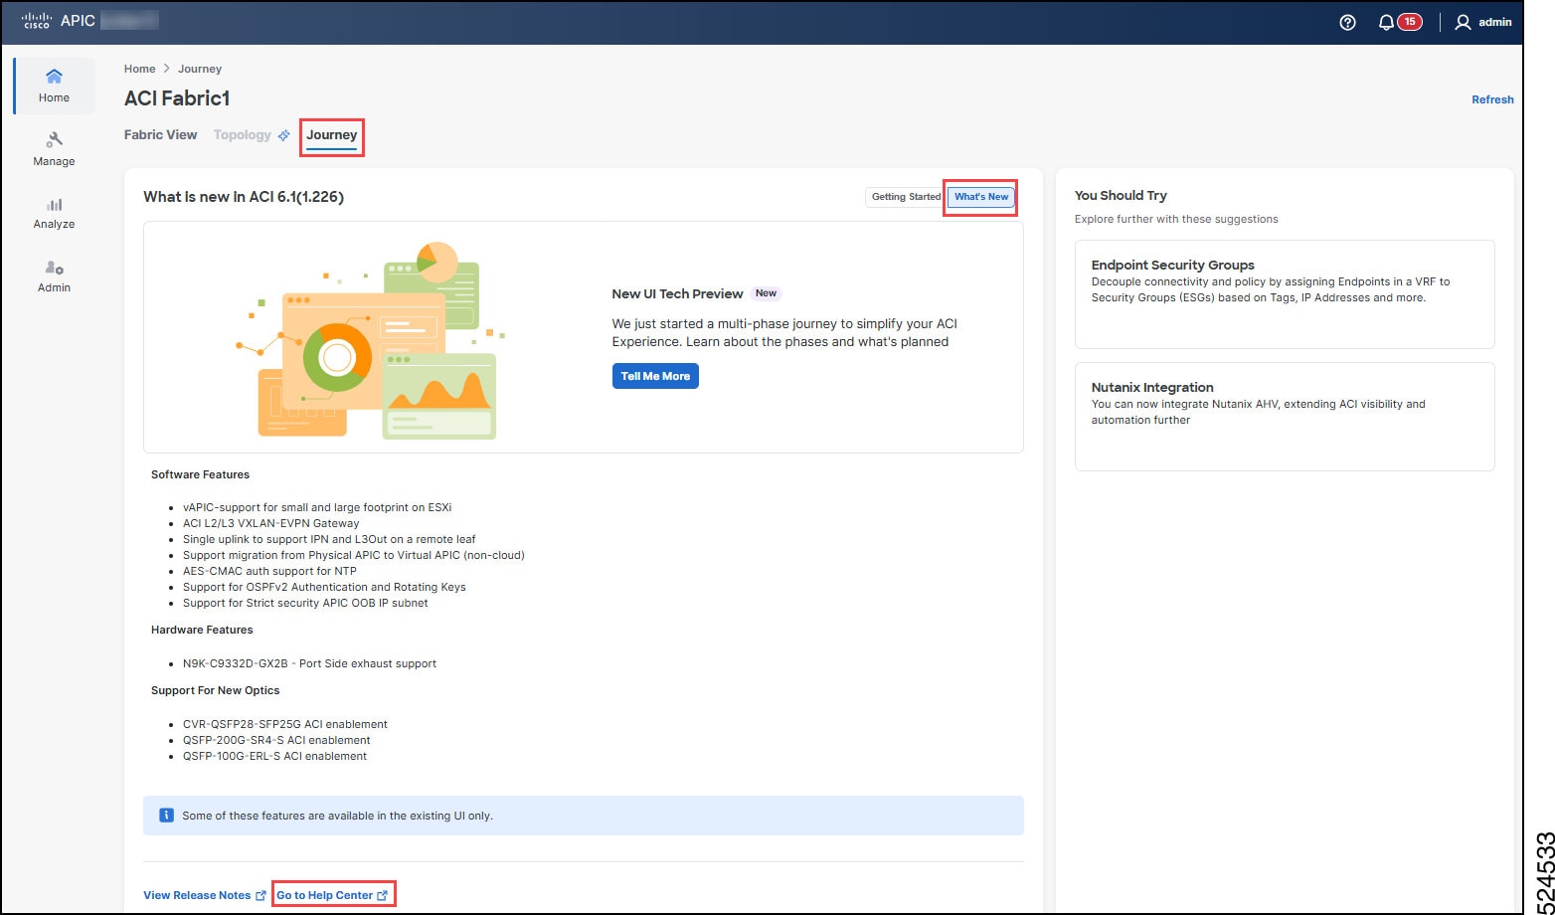Click the 'ACI L2/L3 VXLAN-EVPN Gateway' list item
Viewport: 1555px width, 915px height.
(271, 523)
